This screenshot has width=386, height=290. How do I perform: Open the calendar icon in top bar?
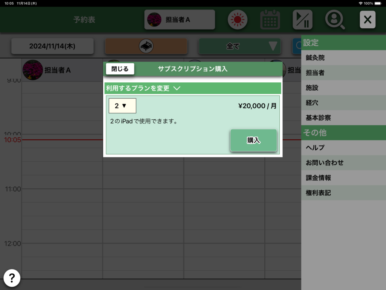click(270, 20)
